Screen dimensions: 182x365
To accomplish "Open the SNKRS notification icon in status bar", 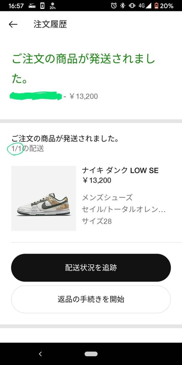I will [32, 6].
